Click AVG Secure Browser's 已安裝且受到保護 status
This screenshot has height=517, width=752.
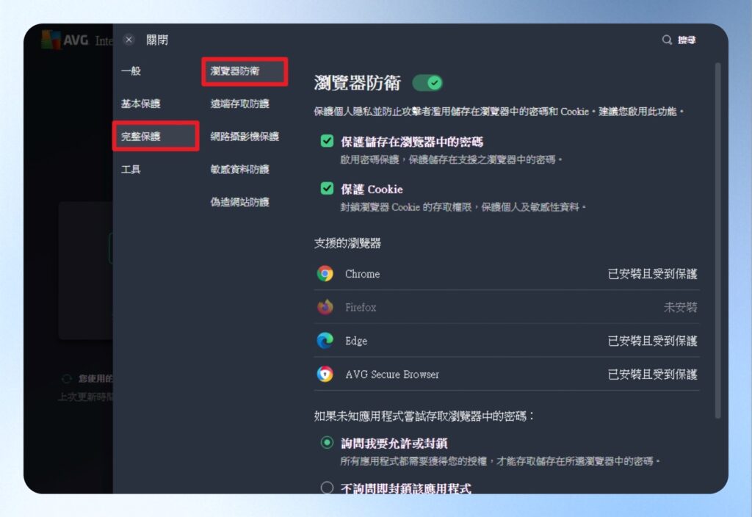pos(652,375)
